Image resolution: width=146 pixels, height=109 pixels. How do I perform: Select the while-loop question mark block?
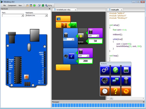64,25
